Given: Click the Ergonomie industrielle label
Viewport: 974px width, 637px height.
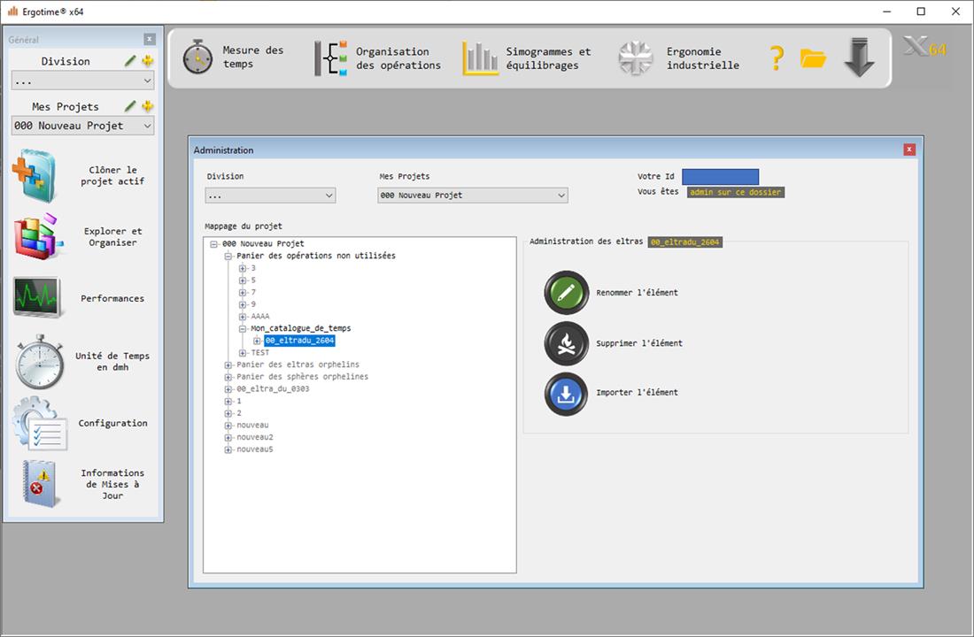Looking at the screenshot, I should (x=702, y=58).
